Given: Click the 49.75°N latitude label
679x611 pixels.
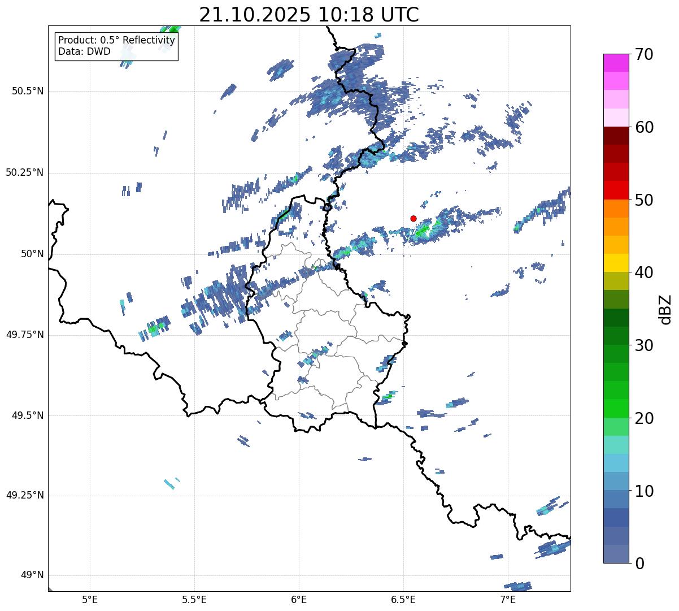Looking at the screenshot, I should pos(25,335).
